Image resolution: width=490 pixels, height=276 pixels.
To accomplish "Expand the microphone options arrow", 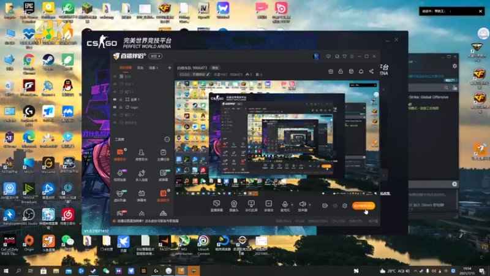I will (292, 205).
